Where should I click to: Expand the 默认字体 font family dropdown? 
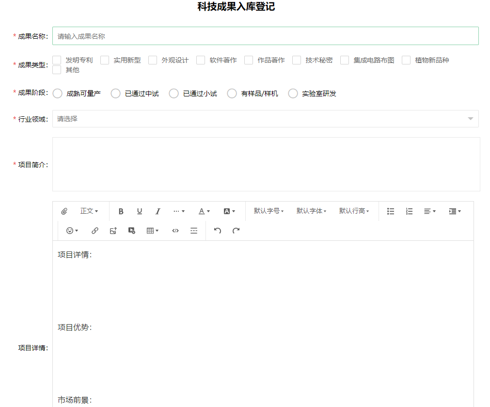[311, 211]
